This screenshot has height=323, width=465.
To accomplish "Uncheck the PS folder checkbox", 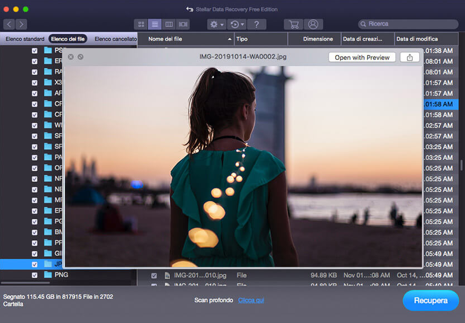I will click(35, 51).
